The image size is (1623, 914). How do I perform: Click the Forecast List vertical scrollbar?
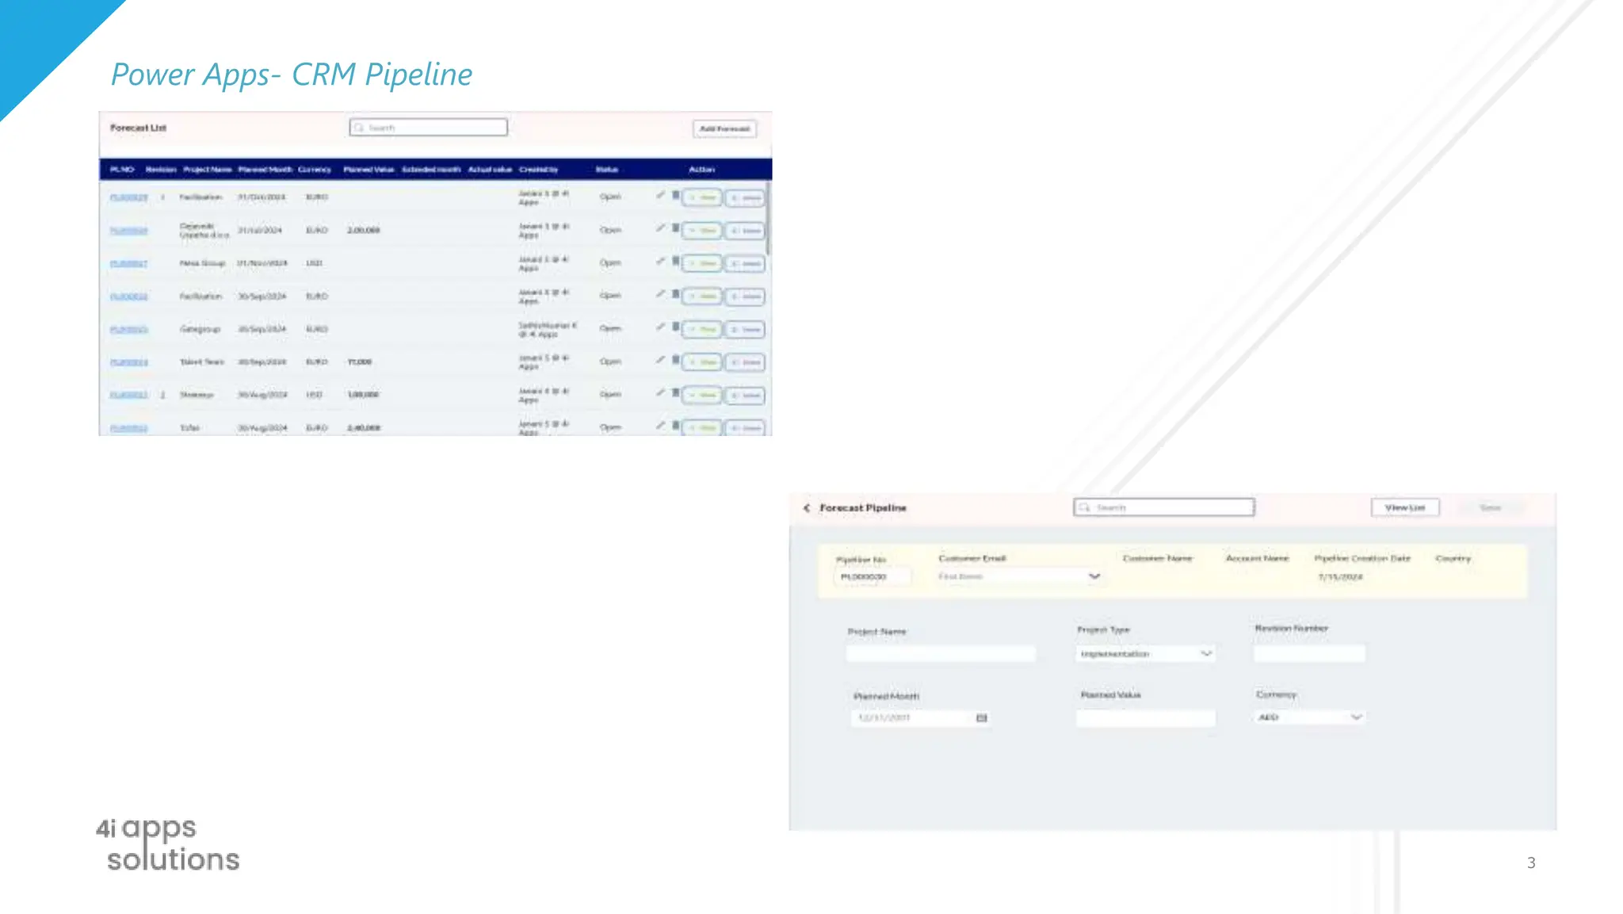[768, 218]
